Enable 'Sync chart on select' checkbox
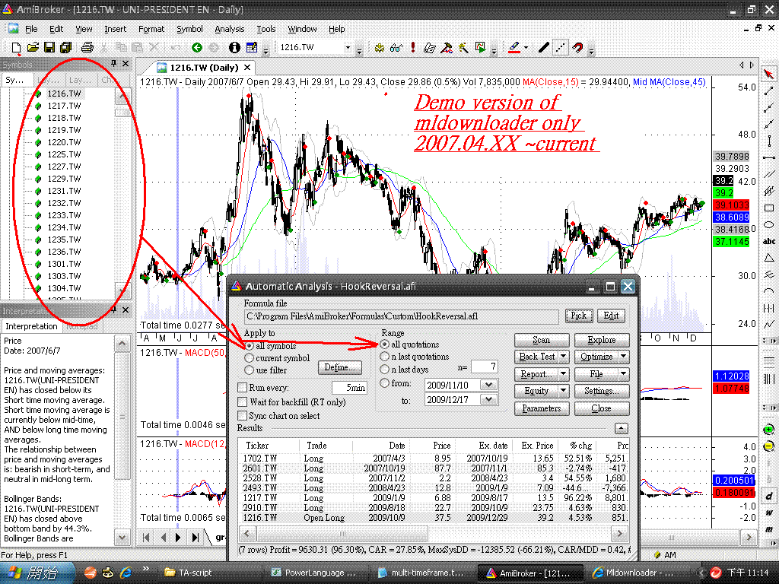The width and height of the screenshot is (779, 584). 243,416
